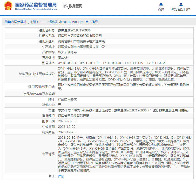Click the 批准日期 row label
Viewport: 196px width, 180px height.
(48, 121)
